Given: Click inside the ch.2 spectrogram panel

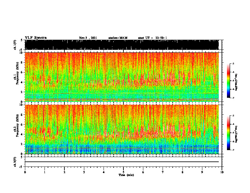Looking at the screenshot, I should click(x=122, y=129).
